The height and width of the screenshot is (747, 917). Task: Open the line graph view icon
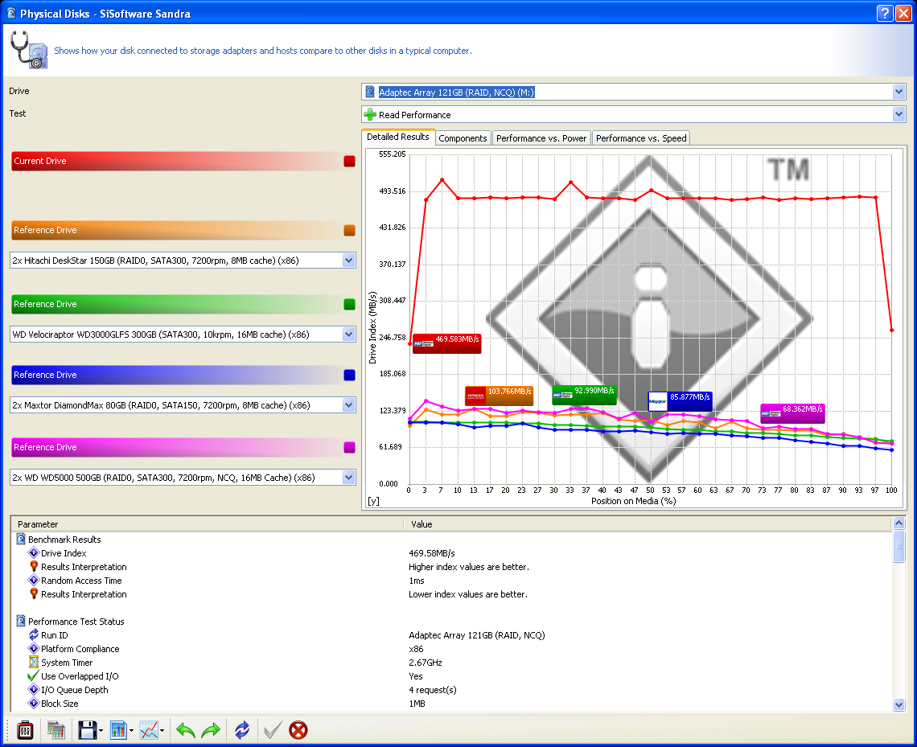click(x=149, y=730)
